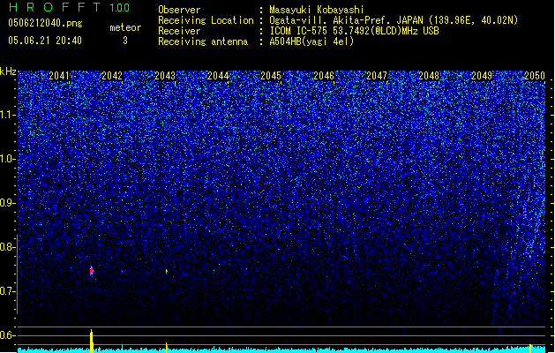Click the 'Receiving Location' label
This screenshot has width=555, height=353.
206,20
